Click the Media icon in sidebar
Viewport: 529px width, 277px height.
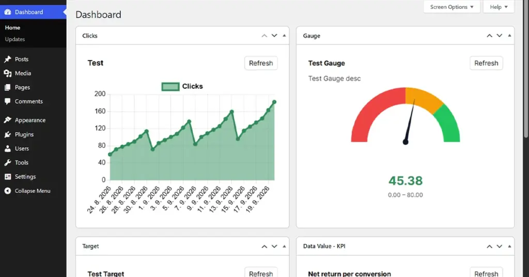(7, 73)
